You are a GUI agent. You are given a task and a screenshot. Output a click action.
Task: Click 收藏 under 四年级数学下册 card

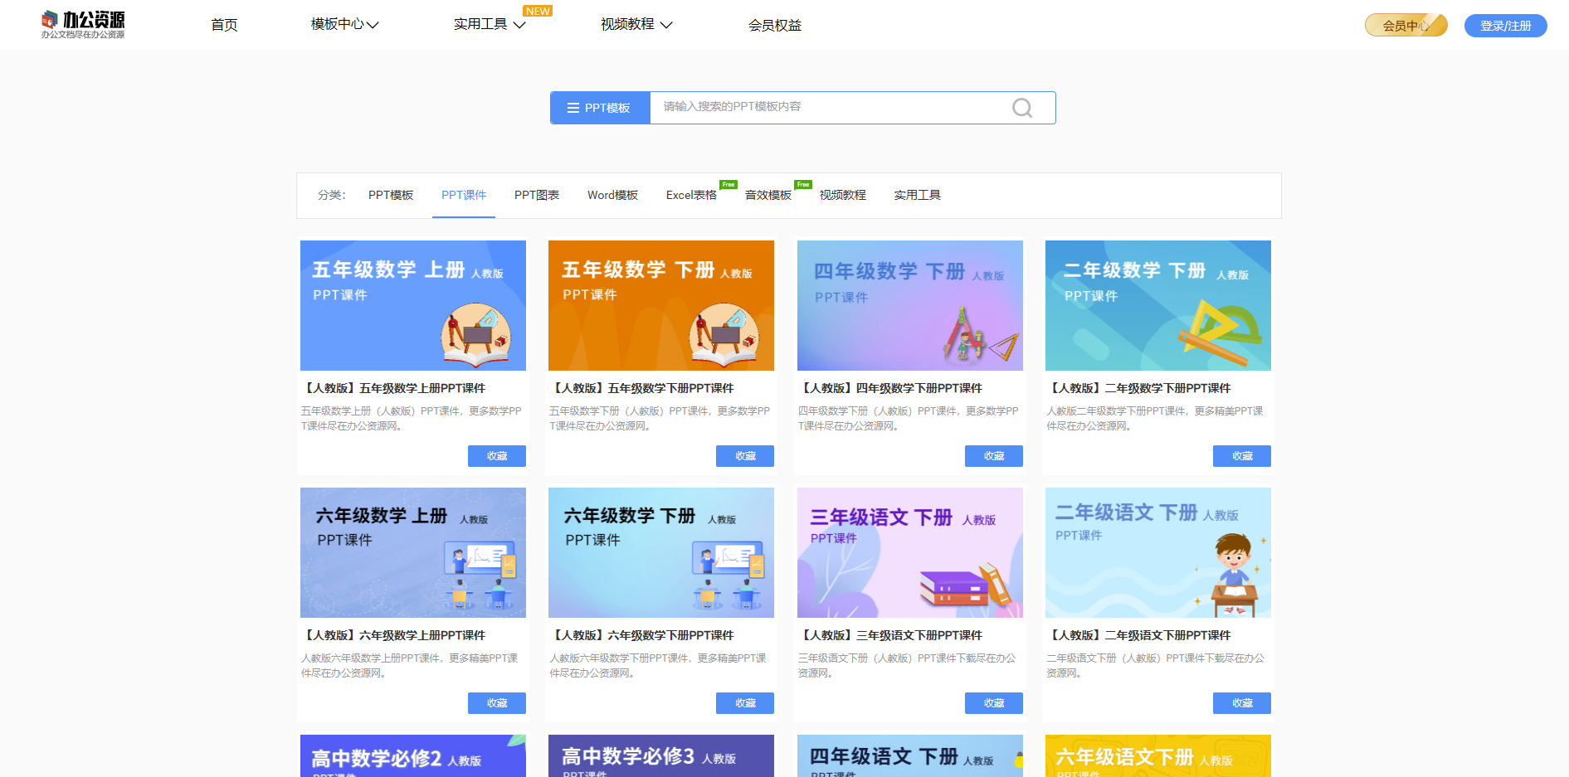coord(994,456)
